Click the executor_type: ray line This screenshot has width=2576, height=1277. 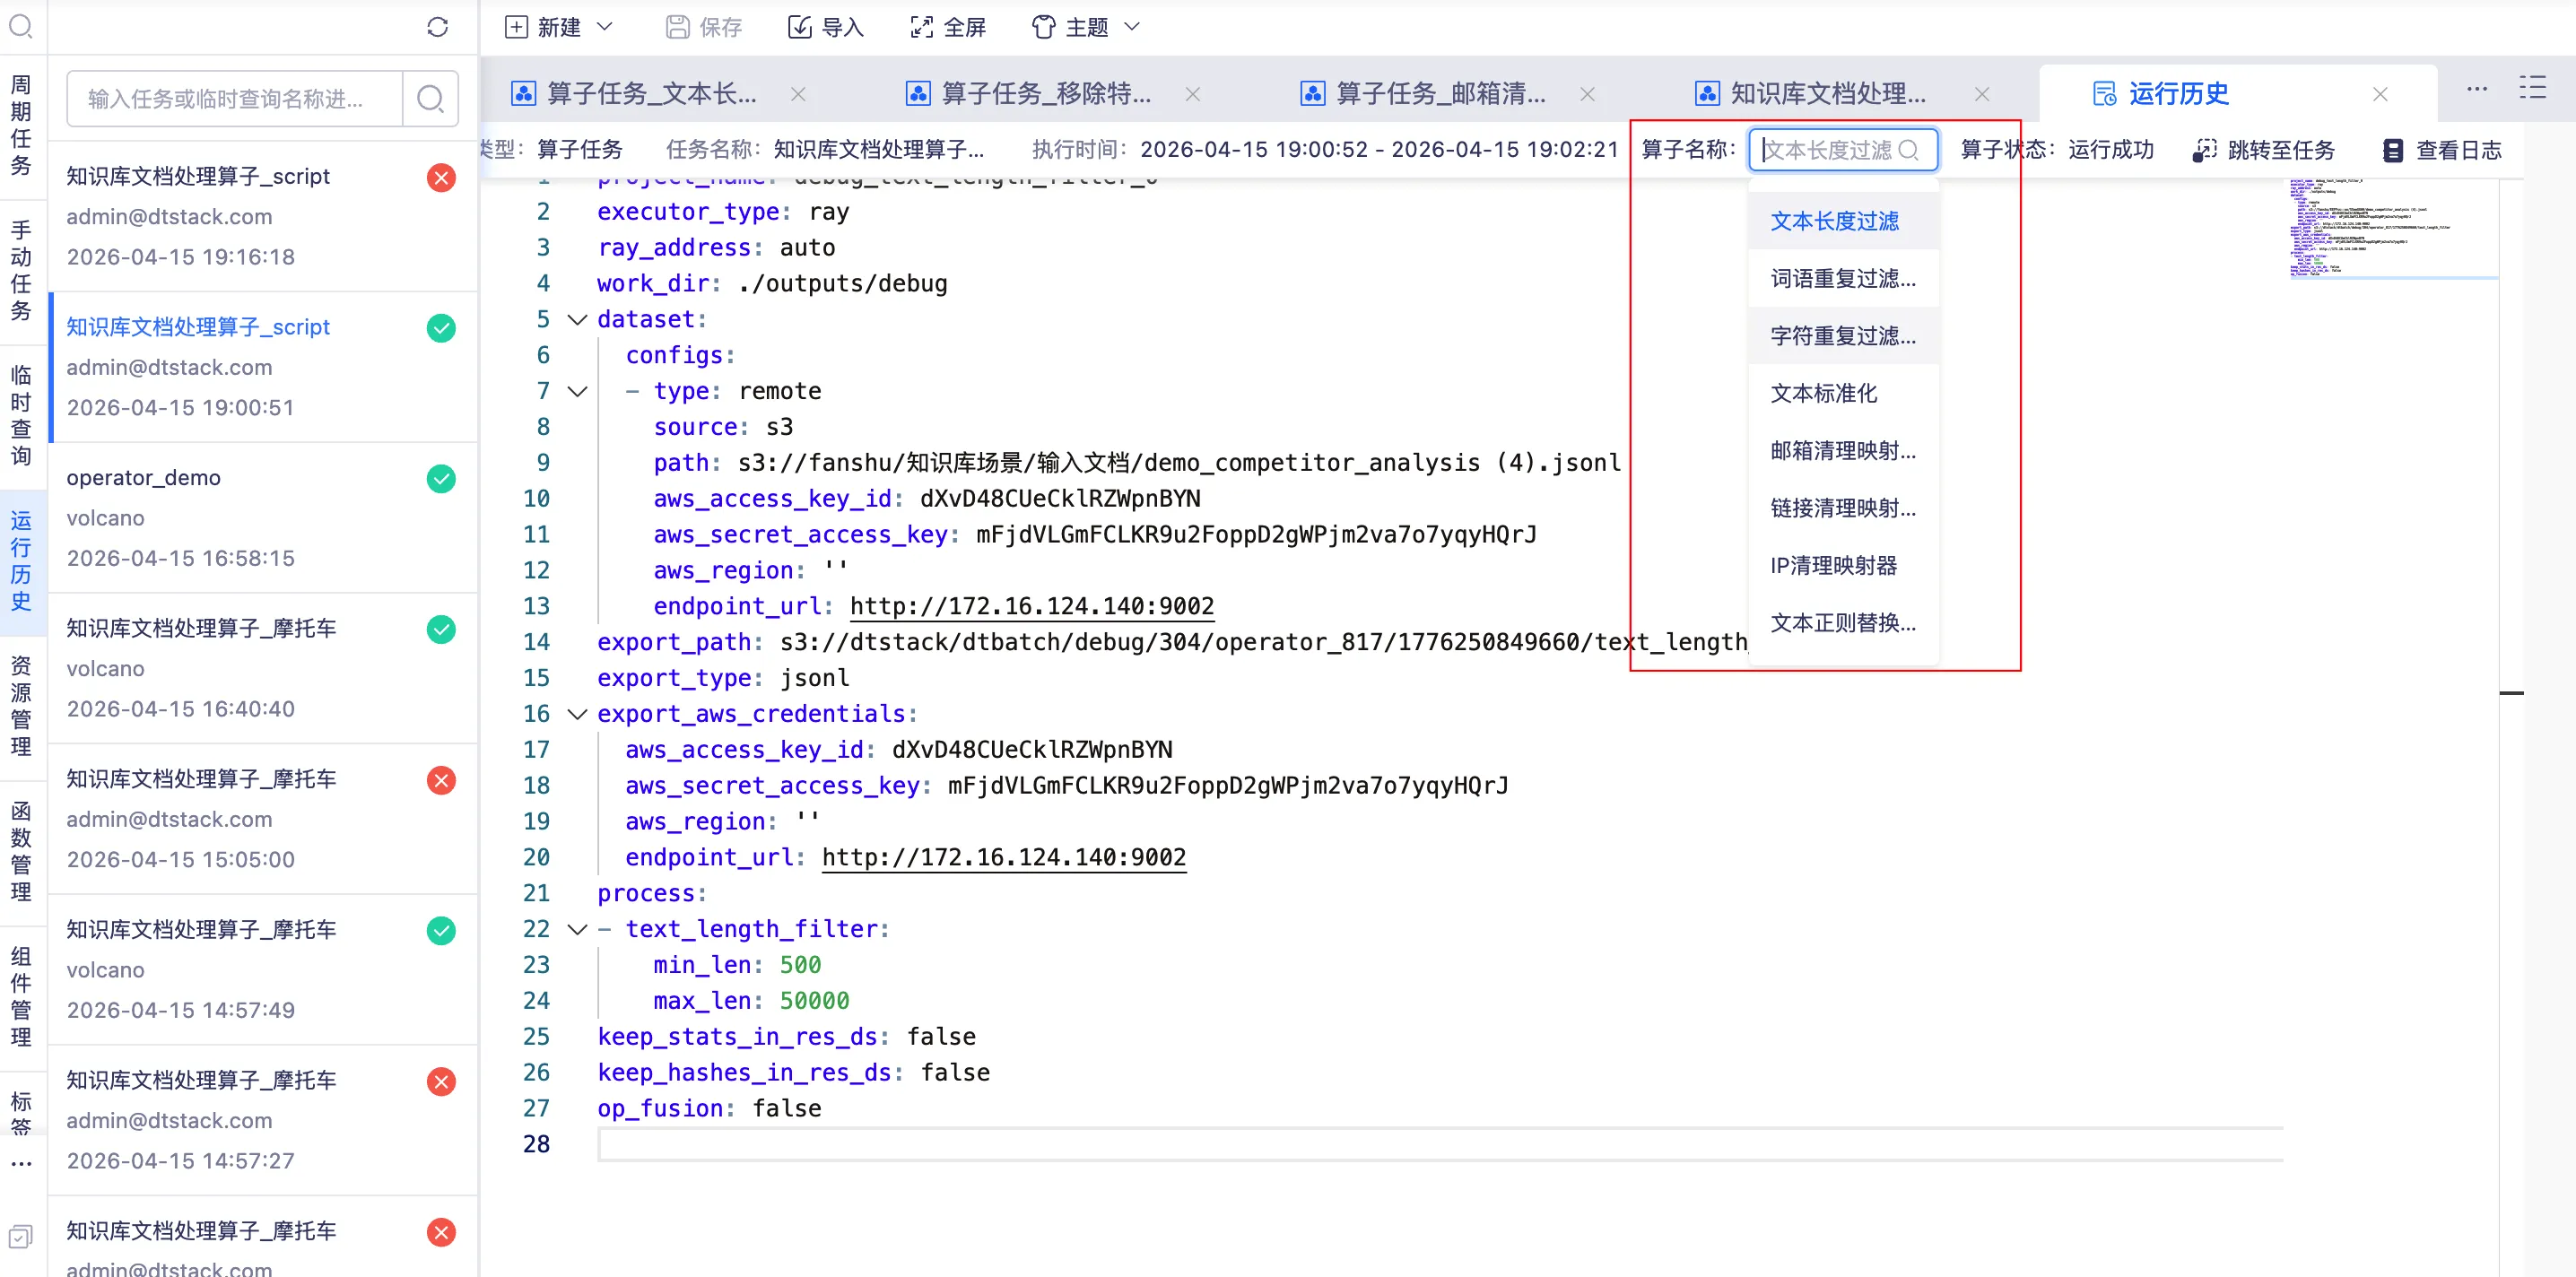click(722, 212)
